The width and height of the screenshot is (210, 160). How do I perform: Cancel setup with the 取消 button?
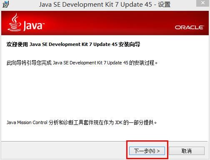(187, 151)
